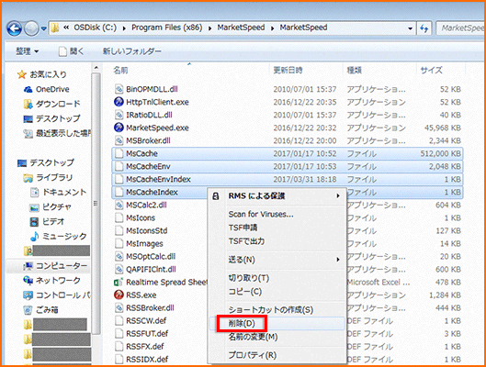Expand arrow after OSDisk (C:) breadcrumb
Image resolution: width=486 pixels, height=367 pixels.
pyautogui.click(x=124, y=28)
